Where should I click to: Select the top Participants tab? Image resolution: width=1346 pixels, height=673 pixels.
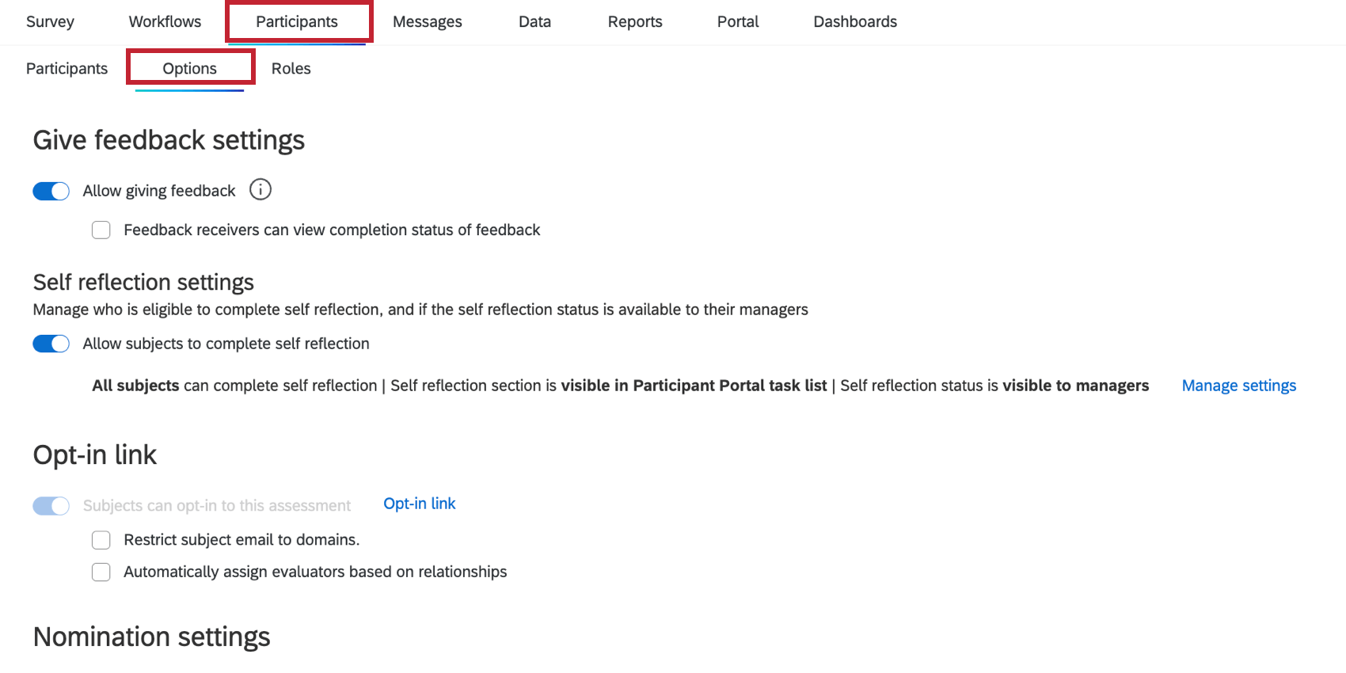[297, 21]
